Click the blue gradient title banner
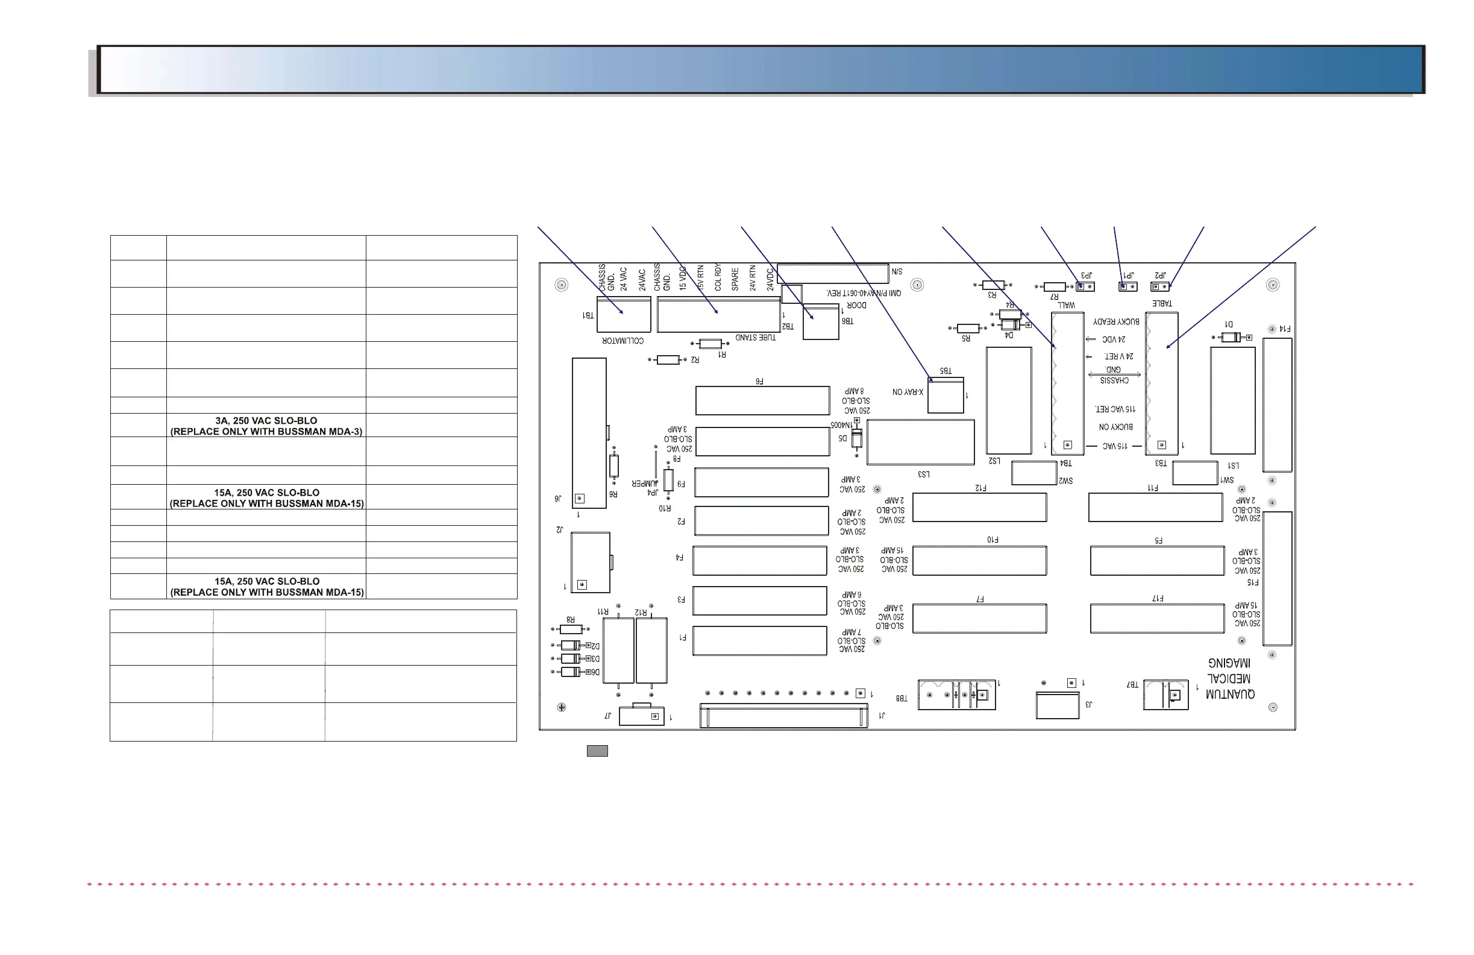 (x=761, y=69)
